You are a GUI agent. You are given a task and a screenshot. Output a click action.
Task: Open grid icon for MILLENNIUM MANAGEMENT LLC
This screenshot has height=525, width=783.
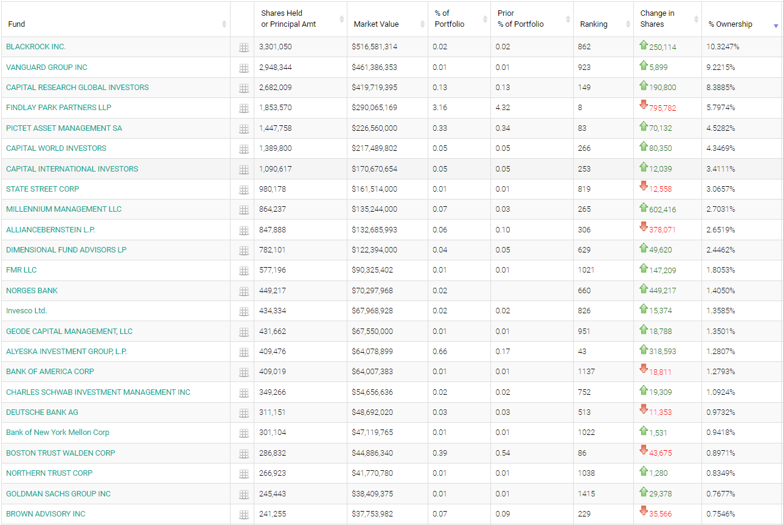244,210
